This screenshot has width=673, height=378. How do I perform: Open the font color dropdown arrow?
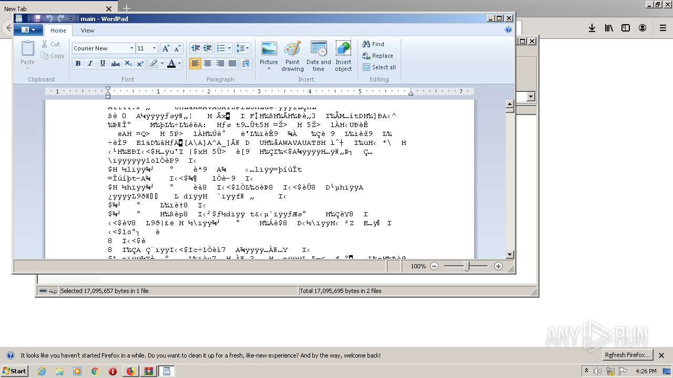click(x=179, y=64)
